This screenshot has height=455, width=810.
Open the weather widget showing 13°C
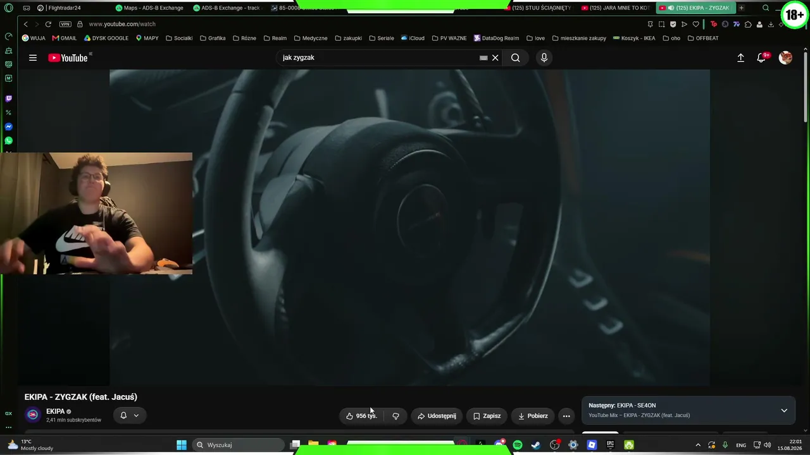(30, 445)
